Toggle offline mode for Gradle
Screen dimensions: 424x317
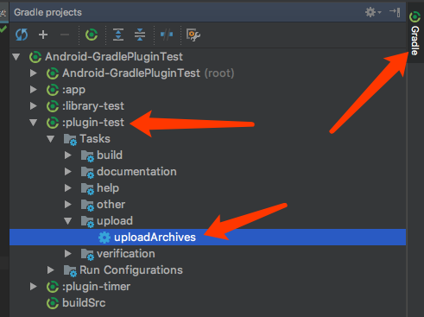click(x=167, y=35)
